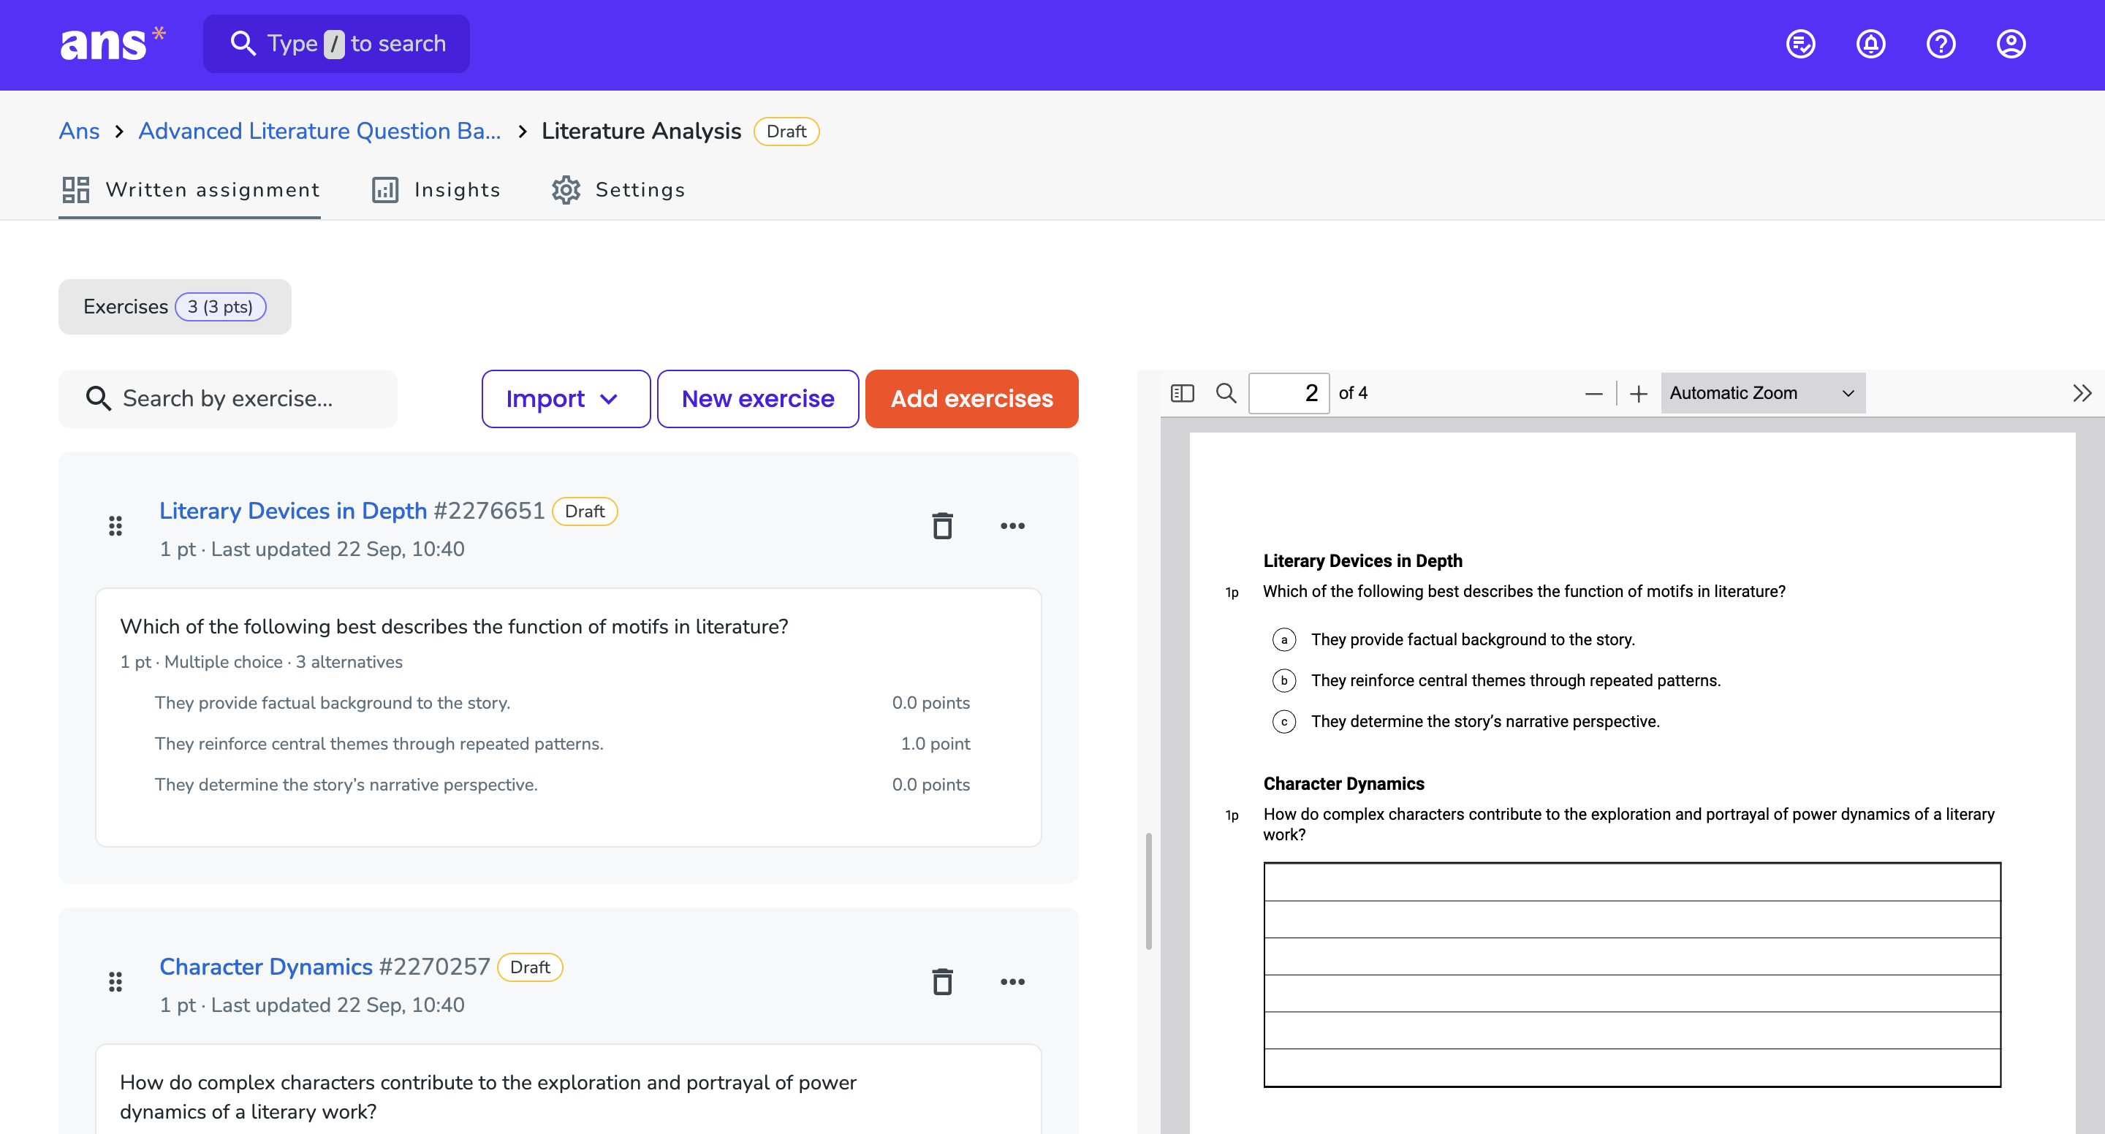Open more options for Character Dynamics exercise

pyautogui.click(x=1012, y=981)
